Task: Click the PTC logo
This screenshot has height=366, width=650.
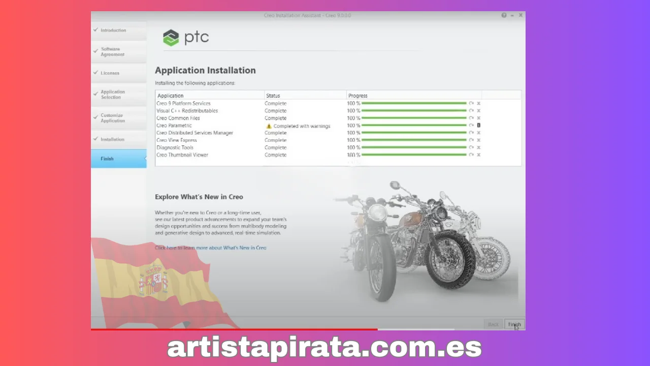Action: (x=186, y=38)
